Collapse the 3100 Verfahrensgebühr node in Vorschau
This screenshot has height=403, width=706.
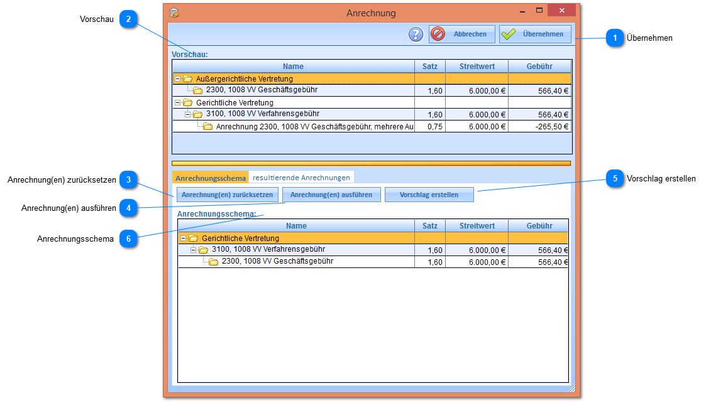[x=188, y=114]
